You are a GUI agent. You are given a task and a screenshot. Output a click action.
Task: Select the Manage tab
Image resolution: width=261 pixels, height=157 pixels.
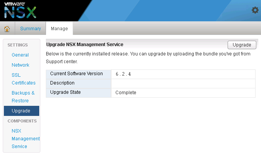pos(59,29)
